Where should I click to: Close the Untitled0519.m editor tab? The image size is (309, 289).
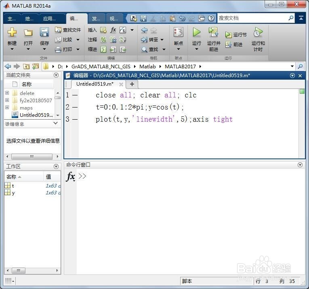pyautogui.click(x=121, y=84)
